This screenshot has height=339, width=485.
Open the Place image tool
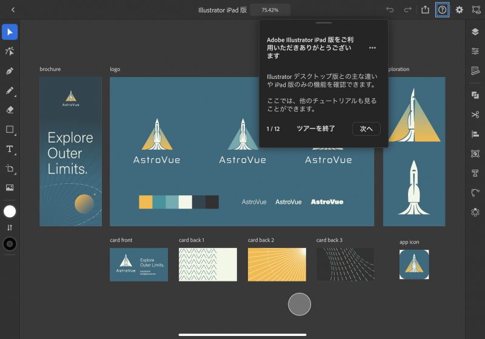10,187
